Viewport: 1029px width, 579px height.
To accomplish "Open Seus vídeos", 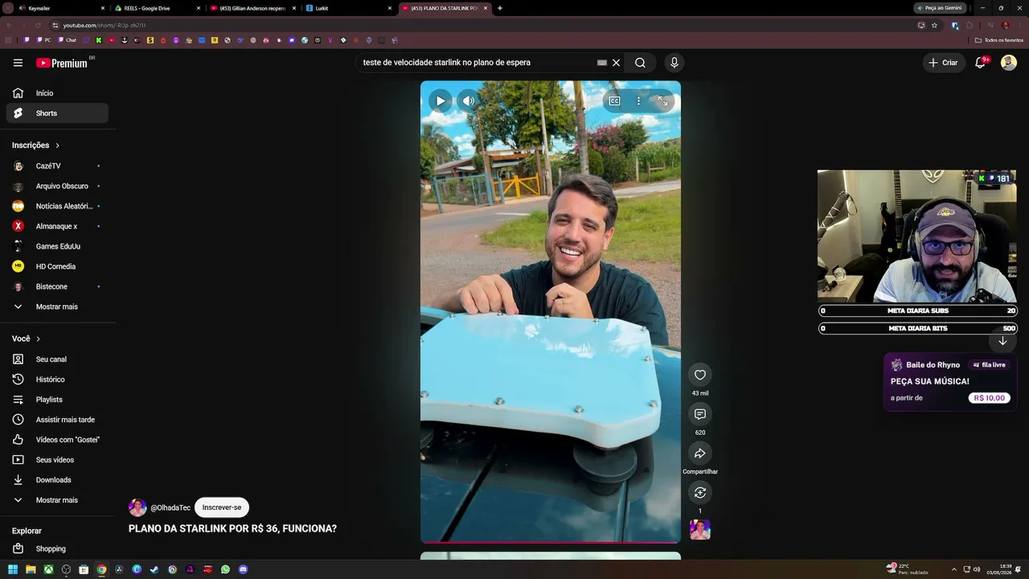I will click(57, 460).
